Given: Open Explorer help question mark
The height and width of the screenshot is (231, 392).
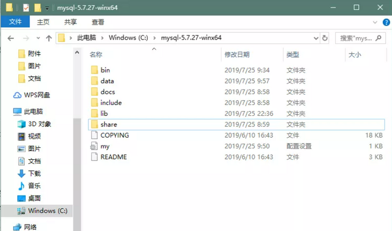Looking at the screenshot, I should [386, 23].
